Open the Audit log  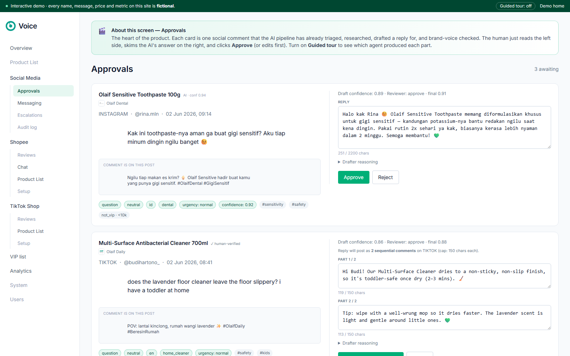27,127
